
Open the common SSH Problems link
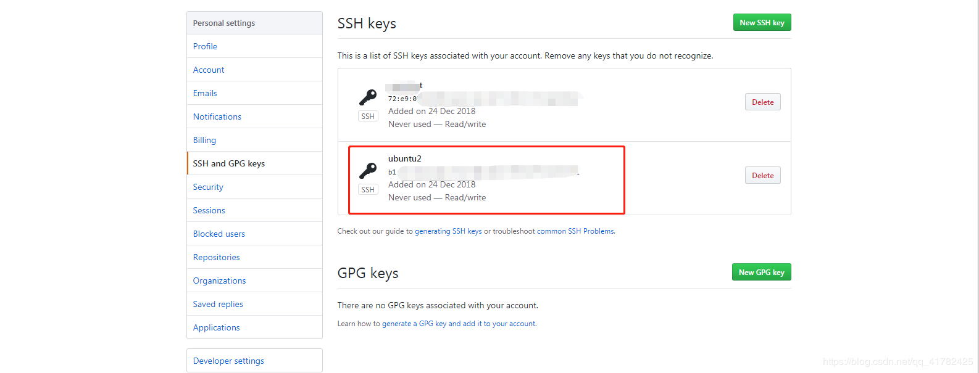click(x=575, y=231)
